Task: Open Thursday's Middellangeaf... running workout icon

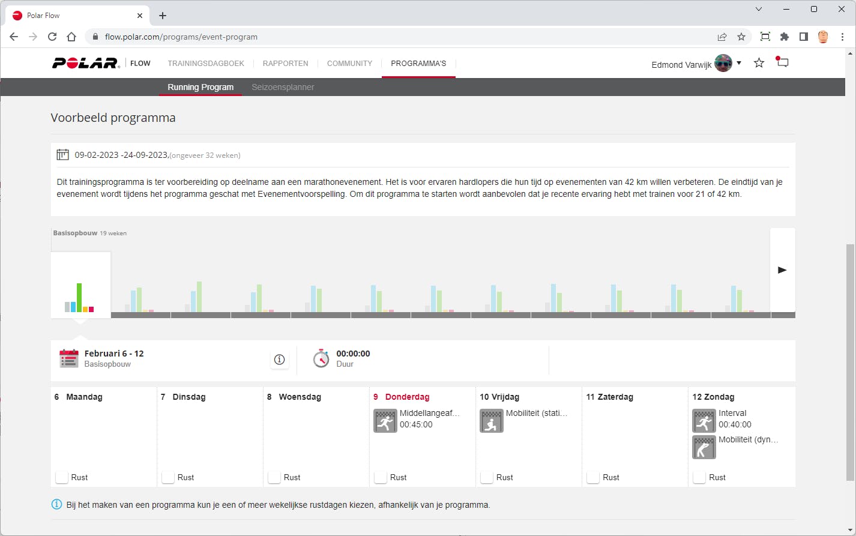Action: point(385,421)
